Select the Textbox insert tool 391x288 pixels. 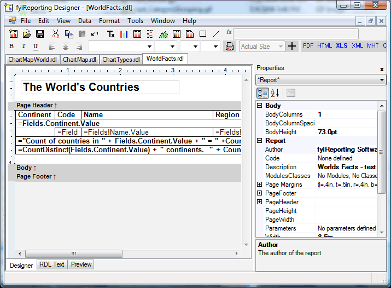[110, 34]
